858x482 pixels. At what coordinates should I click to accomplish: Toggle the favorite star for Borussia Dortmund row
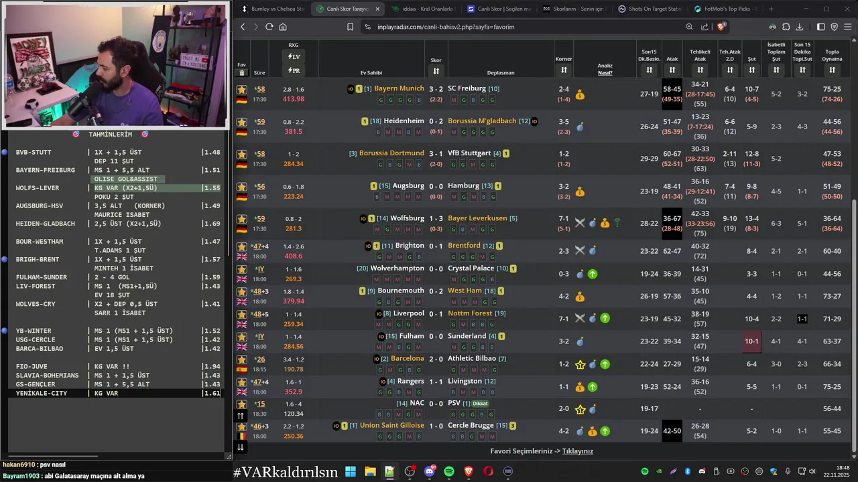[242, 154]
